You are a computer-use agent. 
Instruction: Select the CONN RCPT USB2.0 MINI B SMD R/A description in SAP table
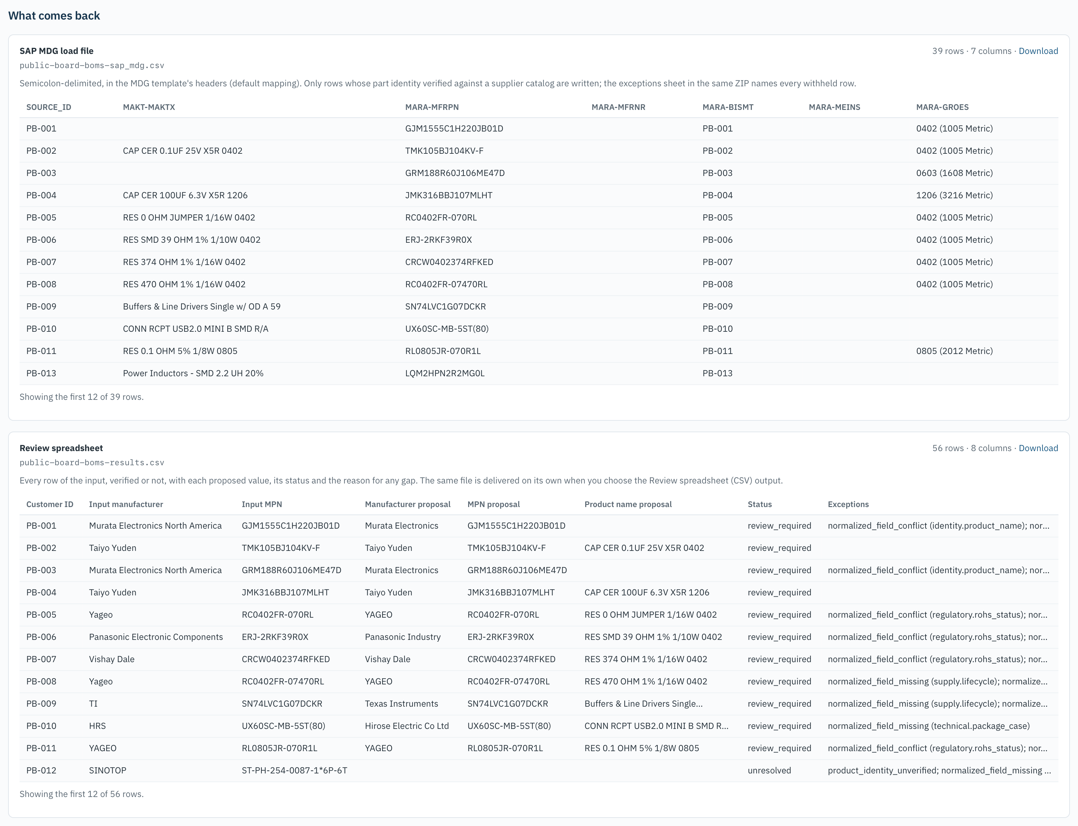coord(196,329)
